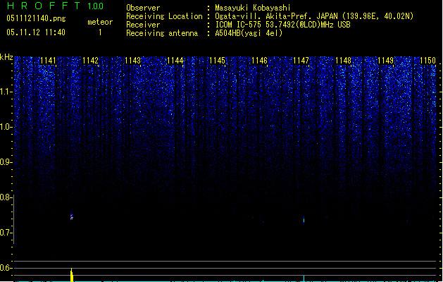The height and width of the screenshot is (282, 443).
Task: Click the antenna text A504HB(yagi 4el)
Action: pyautogui.click(x=249, y=33)
